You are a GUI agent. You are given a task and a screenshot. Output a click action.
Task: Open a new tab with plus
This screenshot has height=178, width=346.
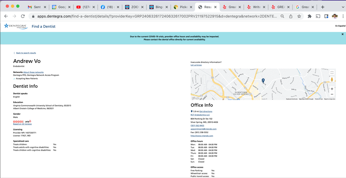click(x=322, y=7)
